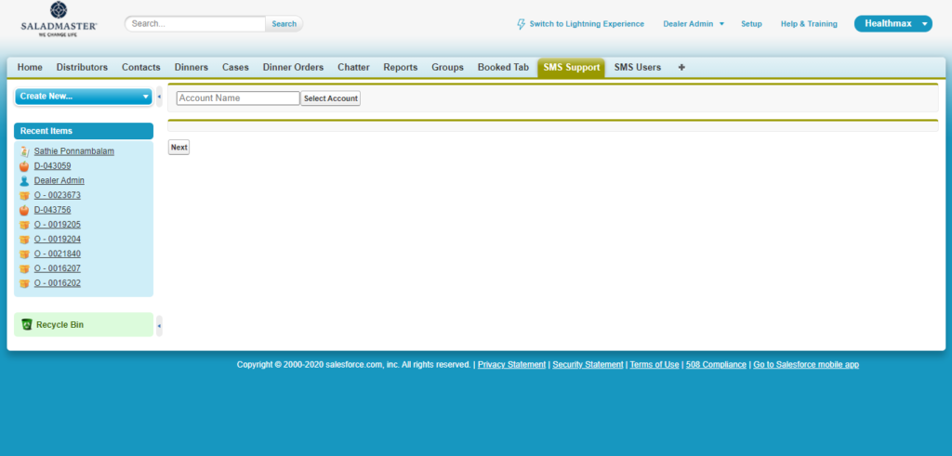Viewport: 952px width, 456px height.
Task: Switch to the Dinners tab
Action: (192, 67)
